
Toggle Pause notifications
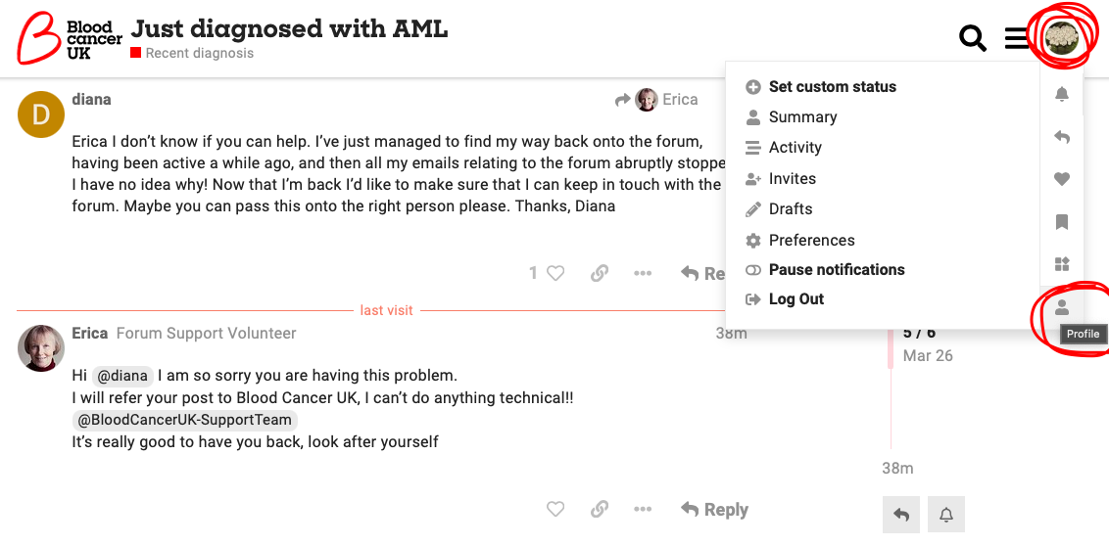[836, 269]
